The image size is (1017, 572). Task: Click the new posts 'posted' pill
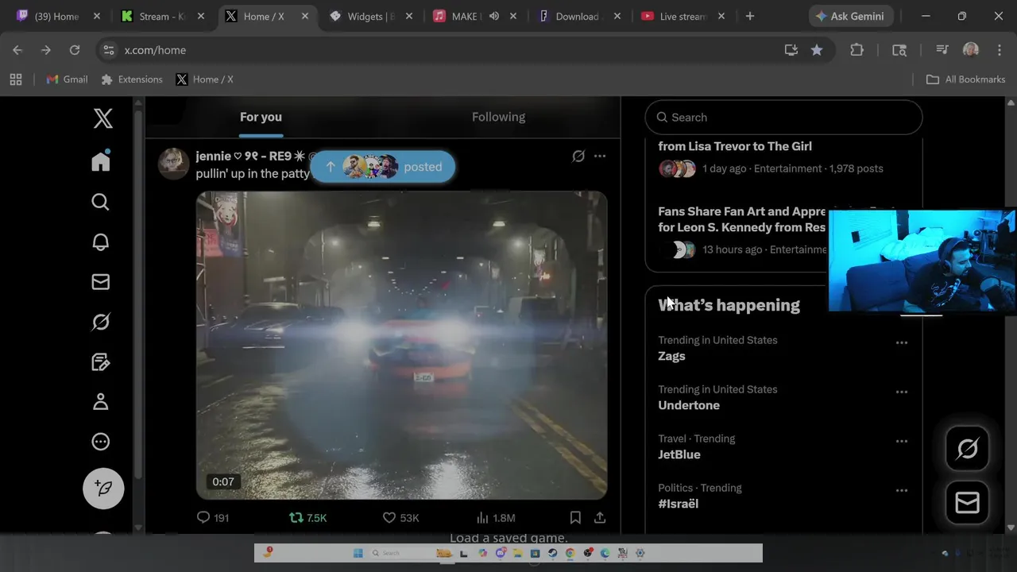(x=382, y=167)
